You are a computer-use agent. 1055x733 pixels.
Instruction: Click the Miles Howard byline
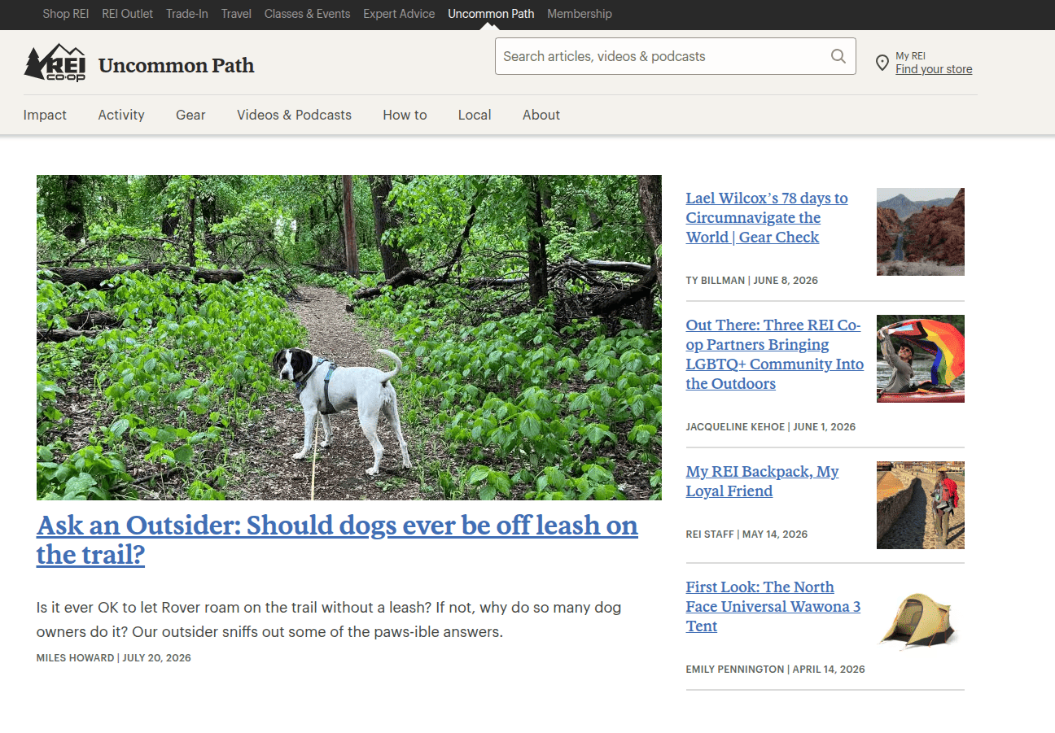coord(114,657)
